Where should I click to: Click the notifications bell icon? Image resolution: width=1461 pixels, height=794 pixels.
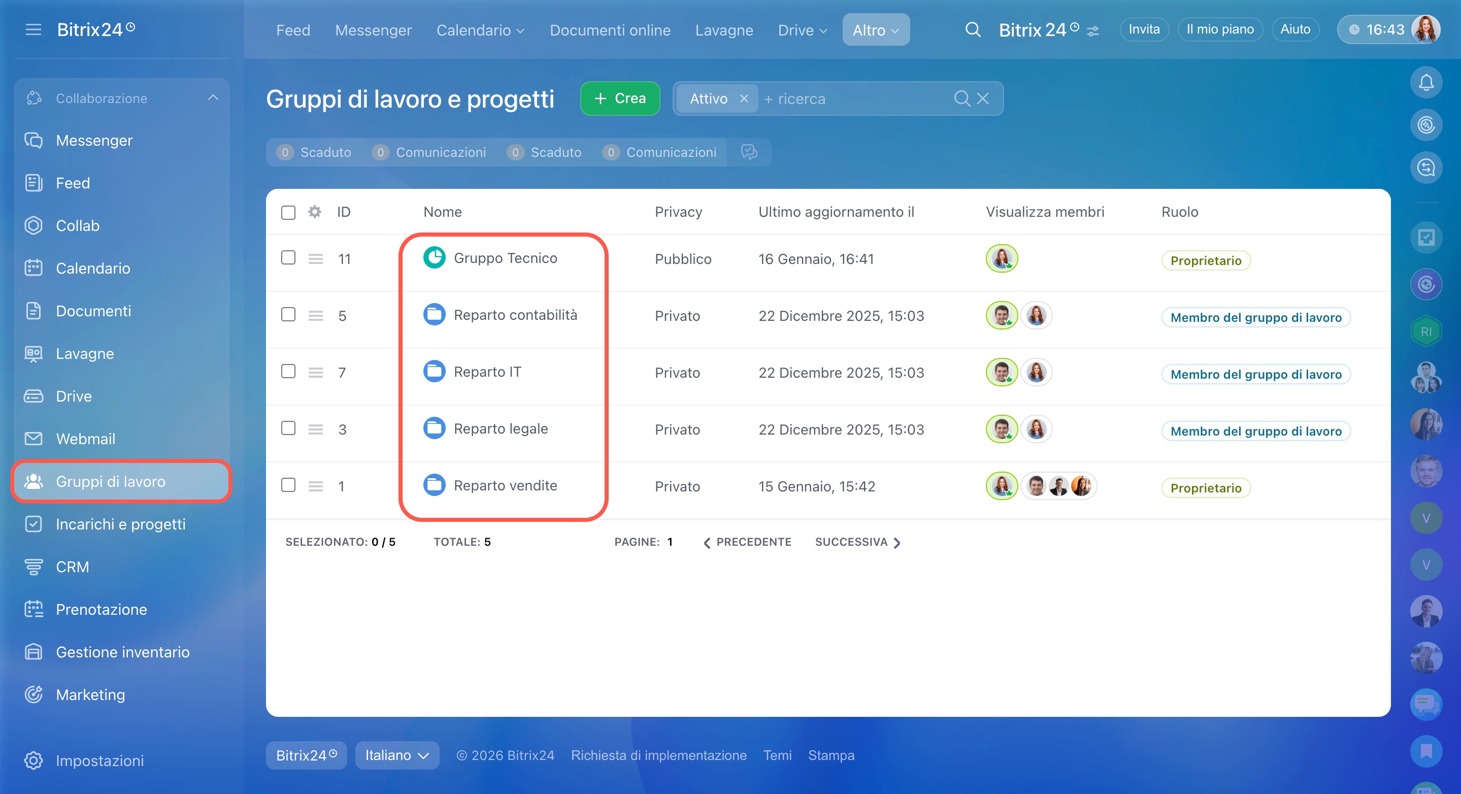click(1425, 83)
